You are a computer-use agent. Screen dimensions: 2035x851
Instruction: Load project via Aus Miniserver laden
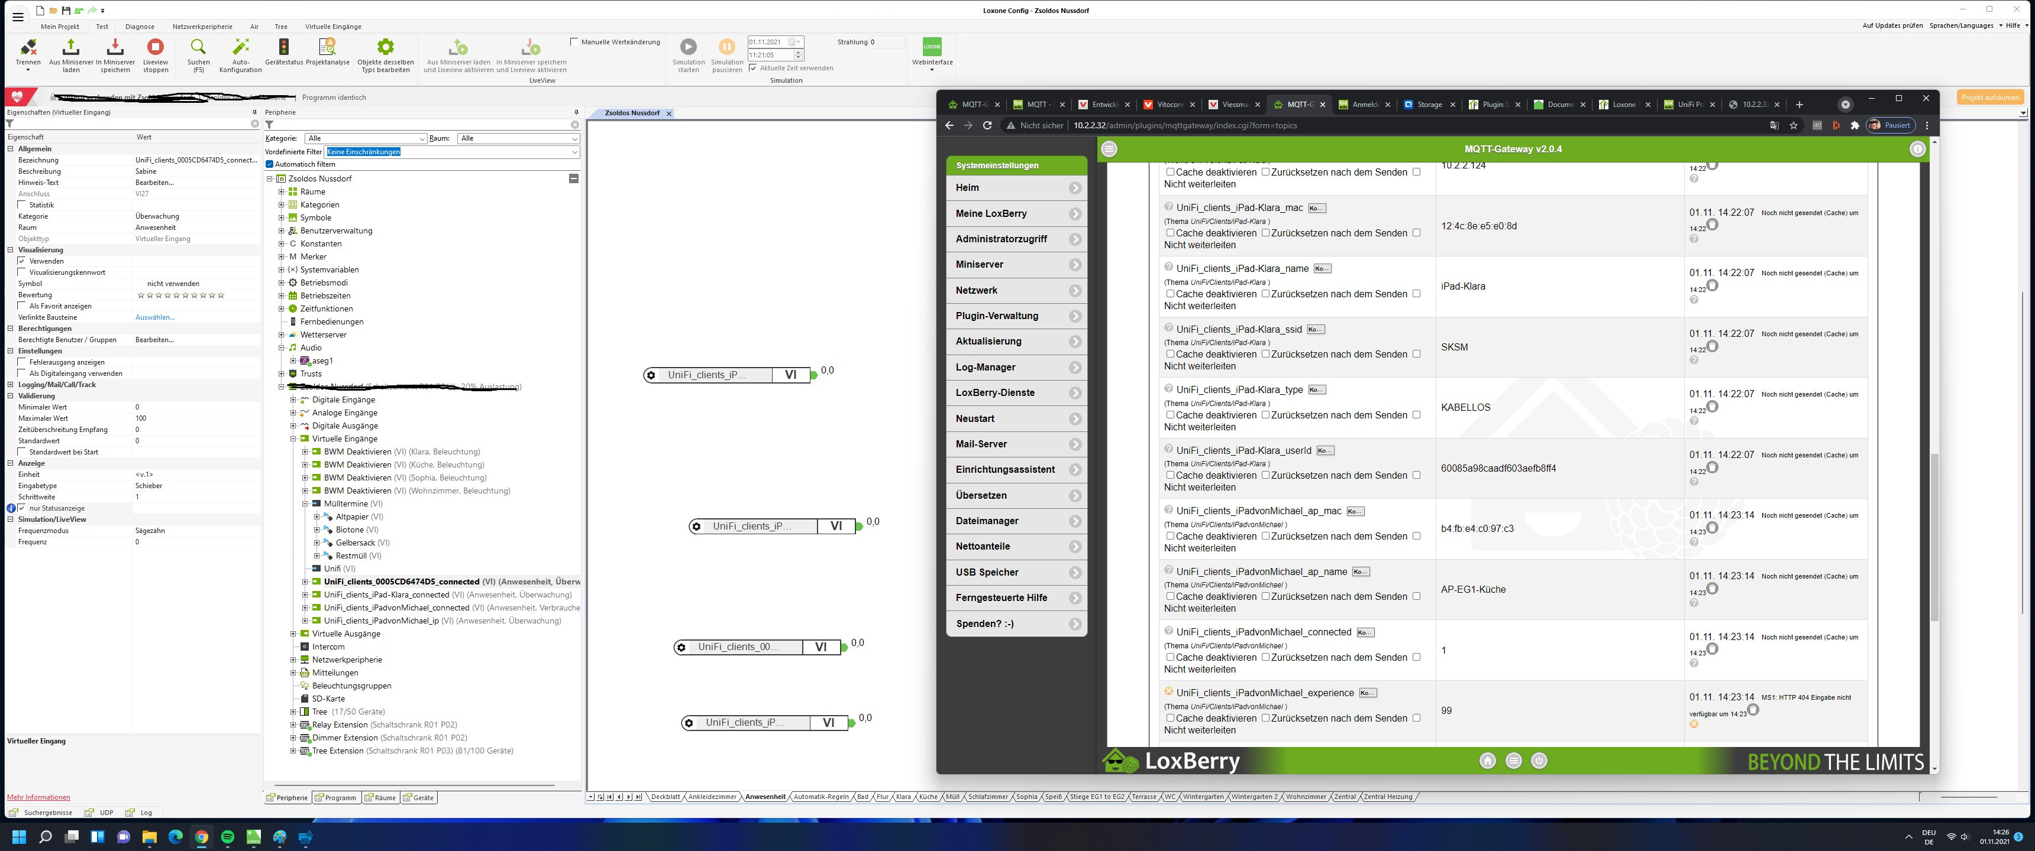[x=71, y=47]
